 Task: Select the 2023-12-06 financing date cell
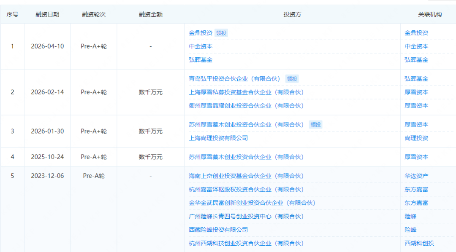click(x=47, y=176)
